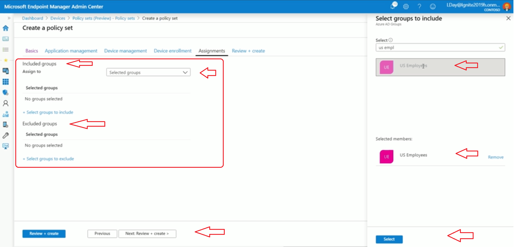Click the LDay account name in header
The width and height of the screenshot is (515, 247).
[473, 5]
